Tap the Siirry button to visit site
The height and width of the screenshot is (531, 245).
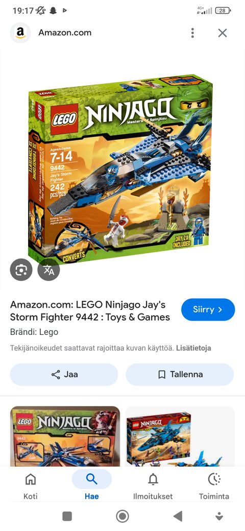(x=208, y=309)
